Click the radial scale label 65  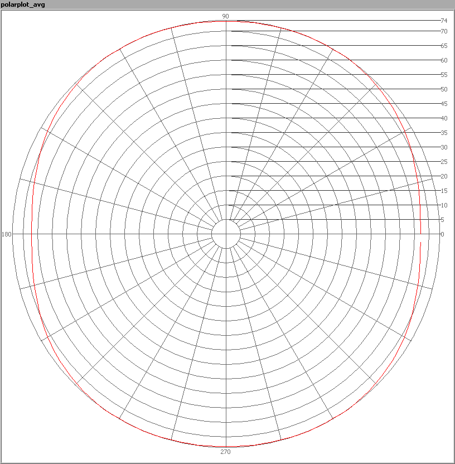coord(444,46)
